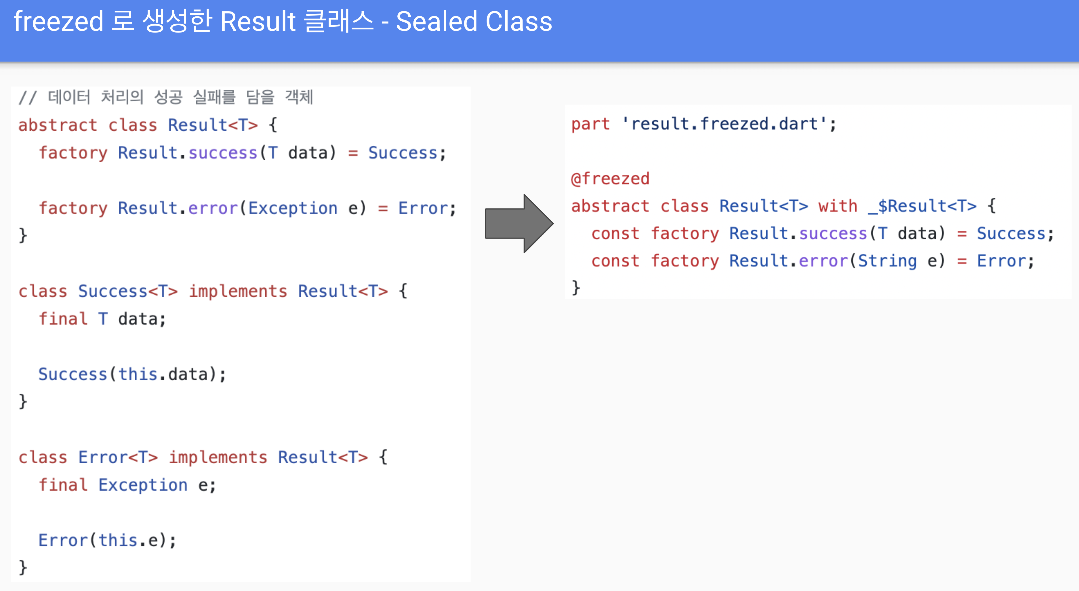
Task: Click the 'Error(this.e);' constructor line
Action: (x=107, y=540)
